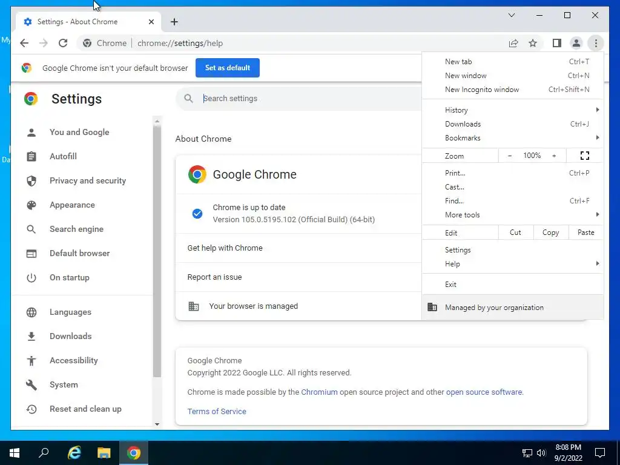The height and width of the screenshot is (465, 620).
Task: Open a New Incognito window
Action: (512, 90)
